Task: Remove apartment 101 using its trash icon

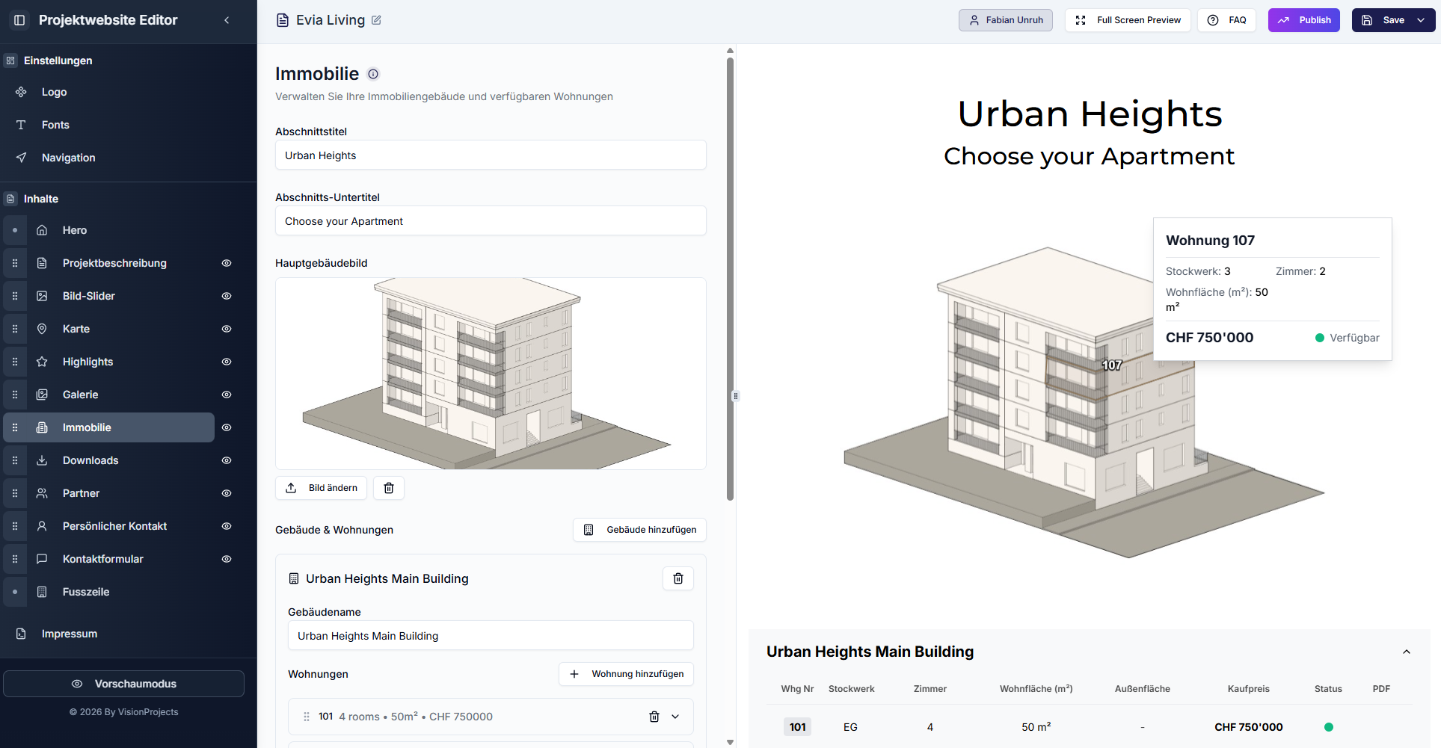Action: (654, 717)
